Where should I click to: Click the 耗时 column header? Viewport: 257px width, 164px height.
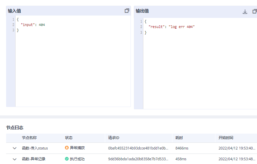click(x=179, y=138)
